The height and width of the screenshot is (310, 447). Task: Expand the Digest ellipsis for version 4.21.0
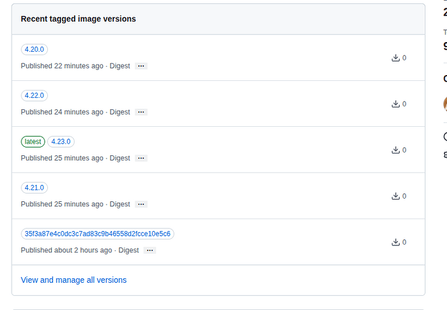[141, 205]
